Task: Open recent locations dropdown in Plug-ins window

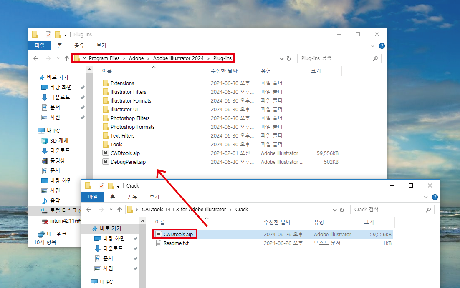Action: point(58,58)
